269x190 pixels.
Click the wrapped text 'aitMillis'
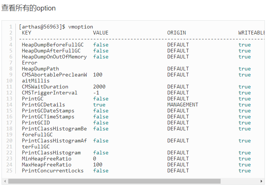click(36, 81)
